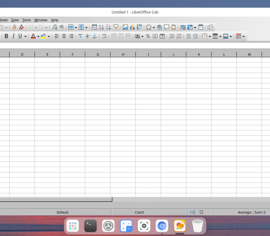Screen dimensions: 270x236
Task: Toggle wrap text in cell
Action: (x=104, y=36)
